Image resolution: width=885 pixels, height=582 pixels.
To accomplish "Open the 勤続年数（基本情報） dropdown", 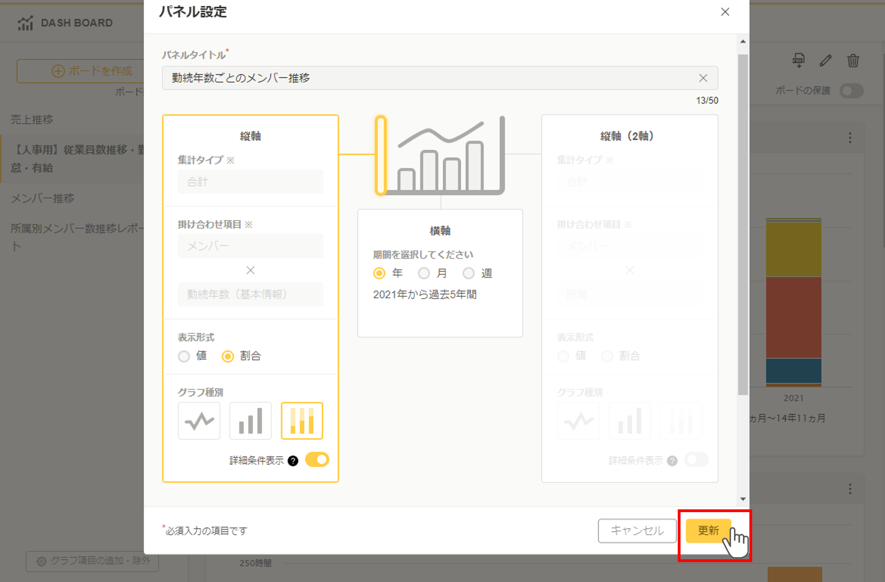I will coord(250,294).
